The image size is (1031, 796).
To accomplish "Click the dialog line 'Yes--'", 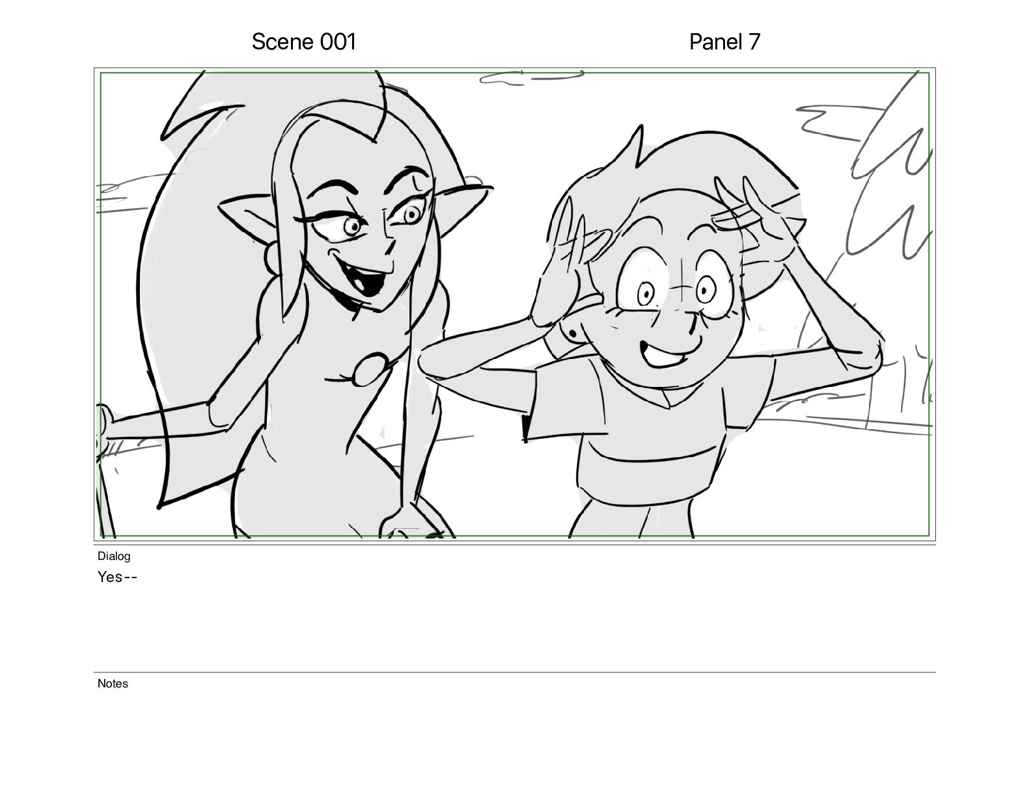I will point(117,577).
